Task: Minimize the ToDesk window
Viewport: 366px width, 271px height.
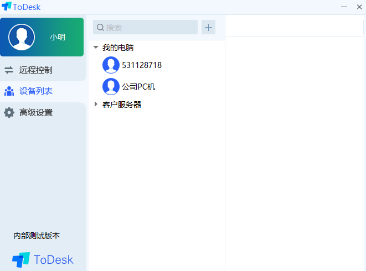Action: (x=344, y=7)
